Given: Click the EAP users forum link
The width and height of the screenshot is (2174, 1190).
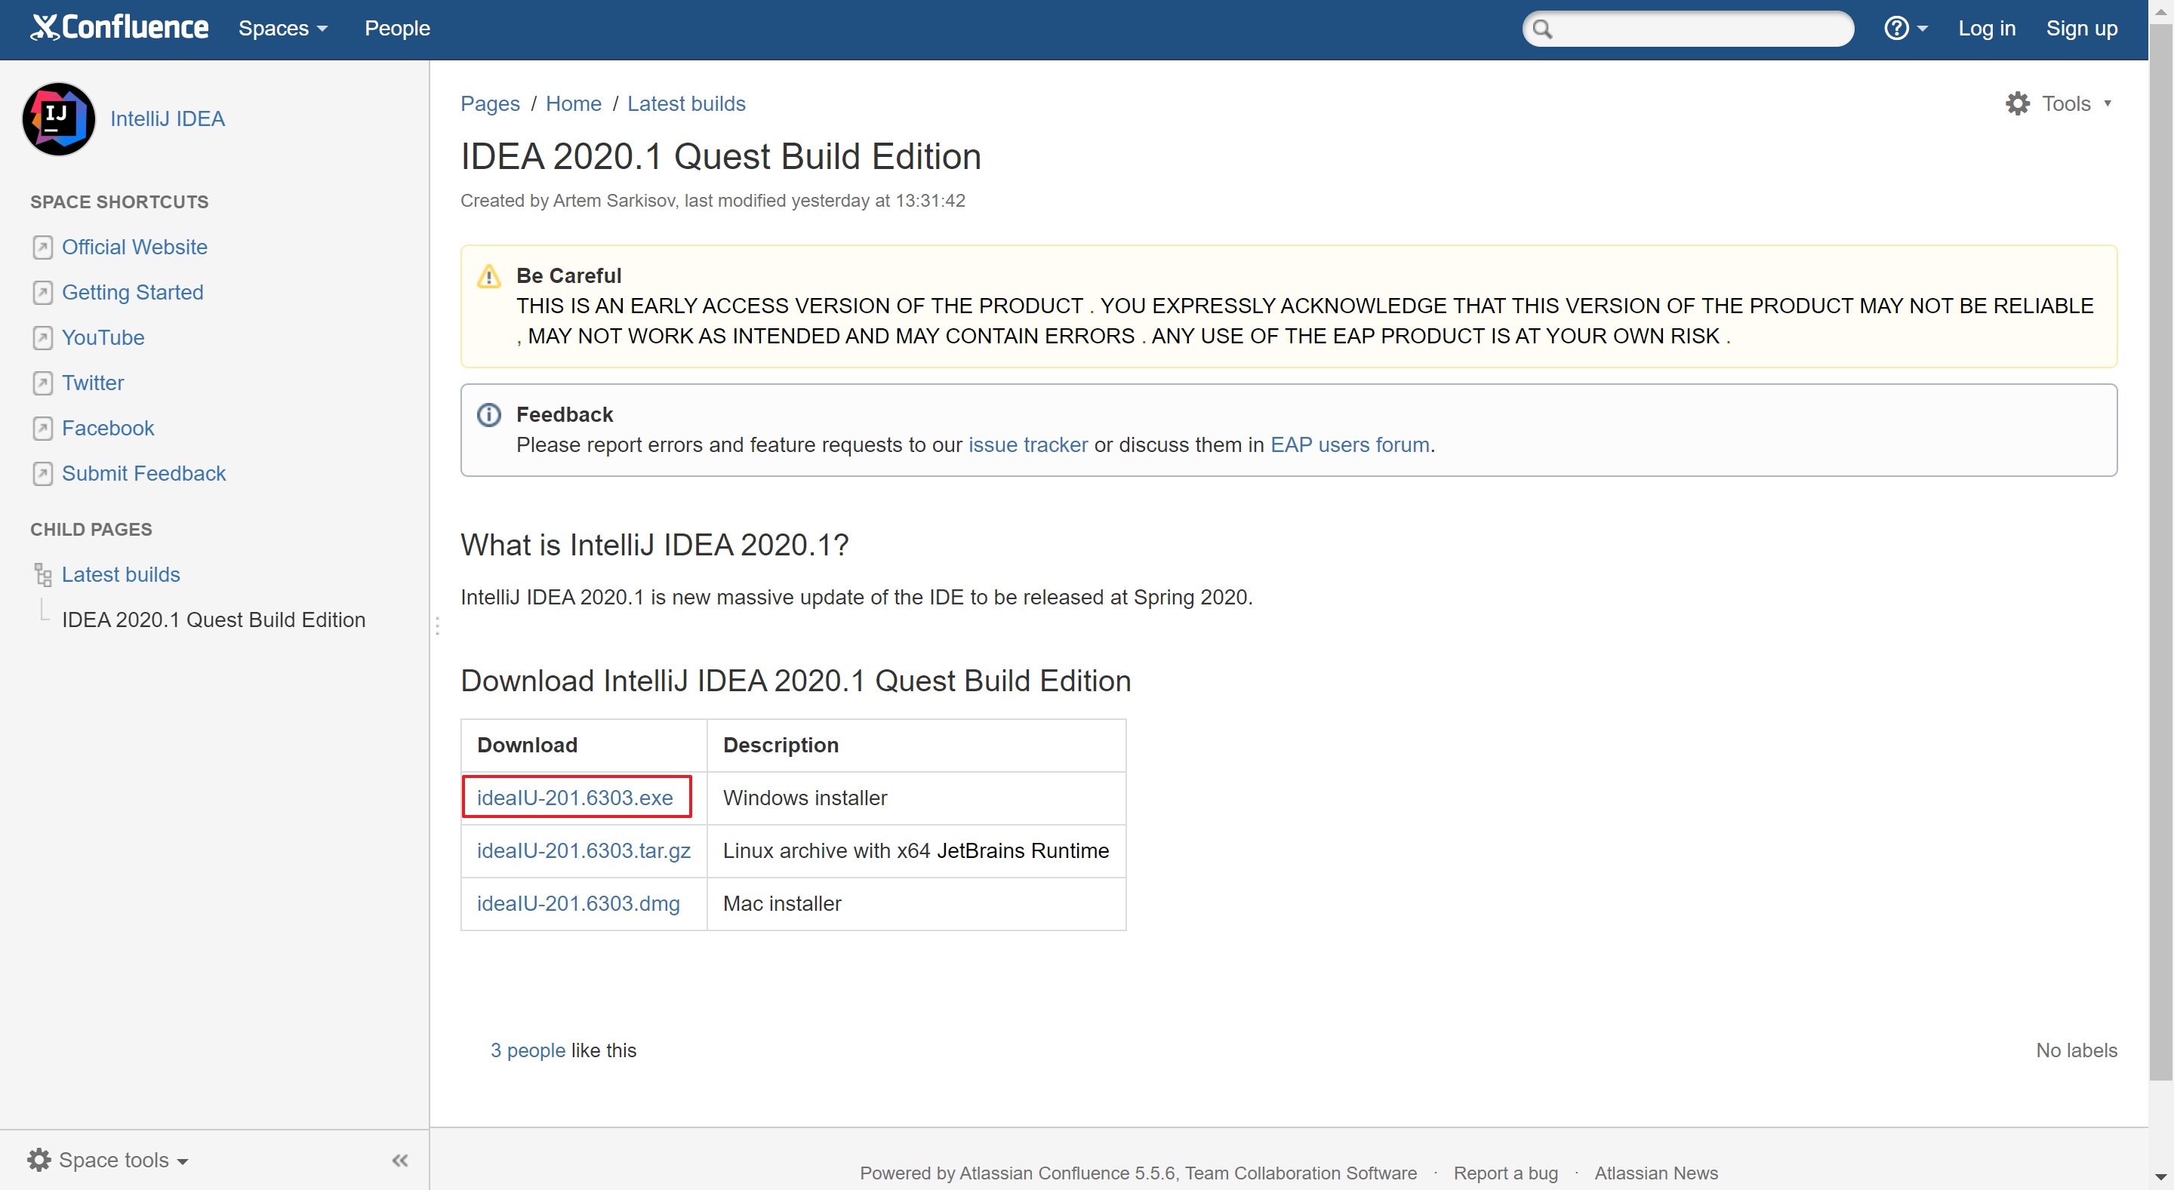Looking at the screenshot, I should coord(1349,444).
